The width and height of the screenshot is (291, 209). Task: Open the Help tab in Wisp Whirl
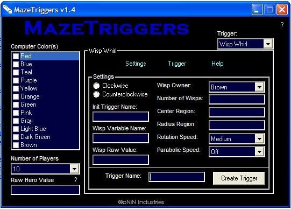(x=217, y=64)
